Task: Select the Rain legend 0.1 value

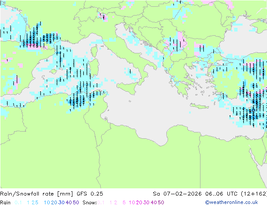Action: click(18, 203)
